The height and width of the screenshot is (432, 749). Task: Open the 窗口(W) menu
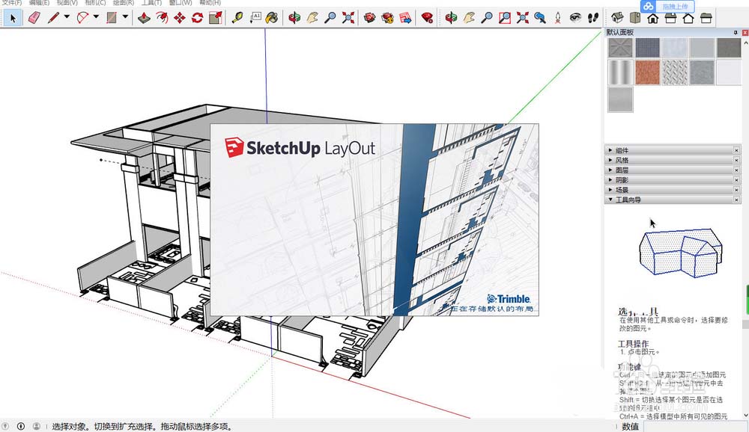pos(181,2)
